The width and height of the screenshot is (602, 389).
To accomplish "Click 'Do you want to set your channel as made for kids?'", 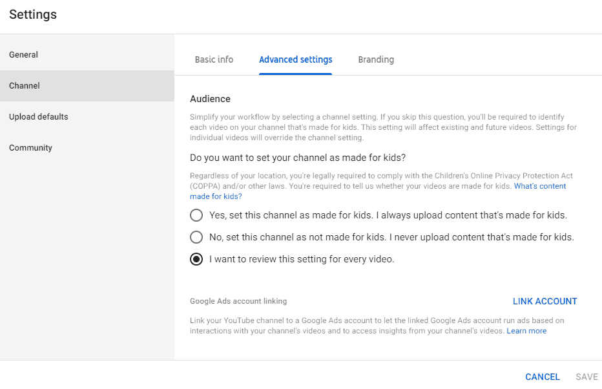I will coord(298,158).
